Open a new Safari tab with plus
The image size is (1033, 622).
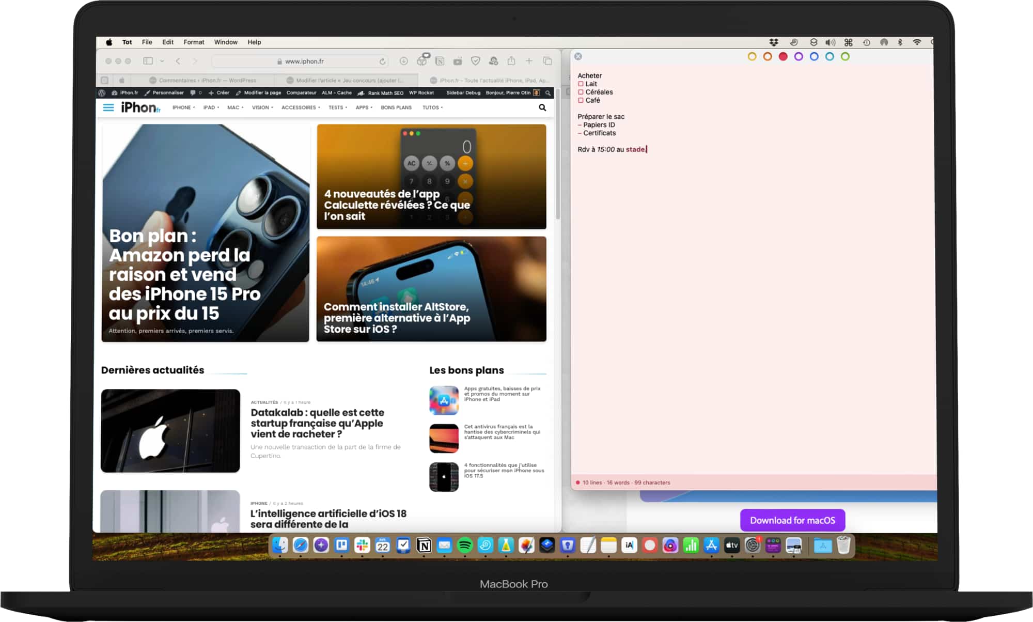529,61
